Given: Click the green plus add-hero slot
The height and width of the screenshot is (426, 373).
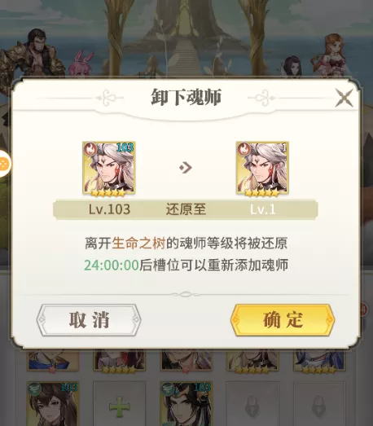Looking at the screenshot, I should tap(120, 406).
